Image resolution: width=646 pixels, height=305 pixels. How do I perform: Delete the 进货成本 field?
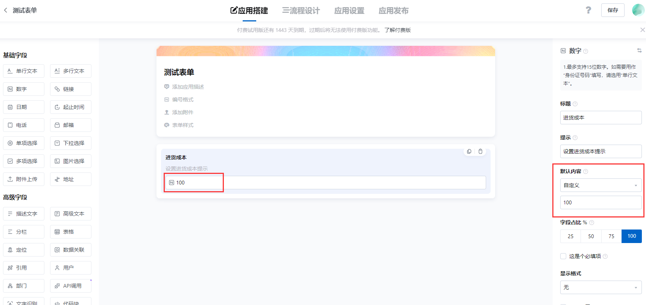(x=480, y=151)
